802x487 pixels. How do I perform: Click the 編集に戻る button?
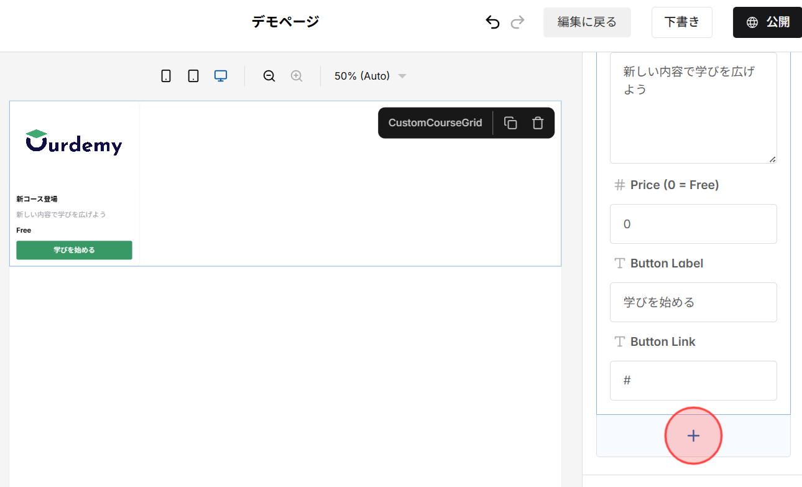587,22
